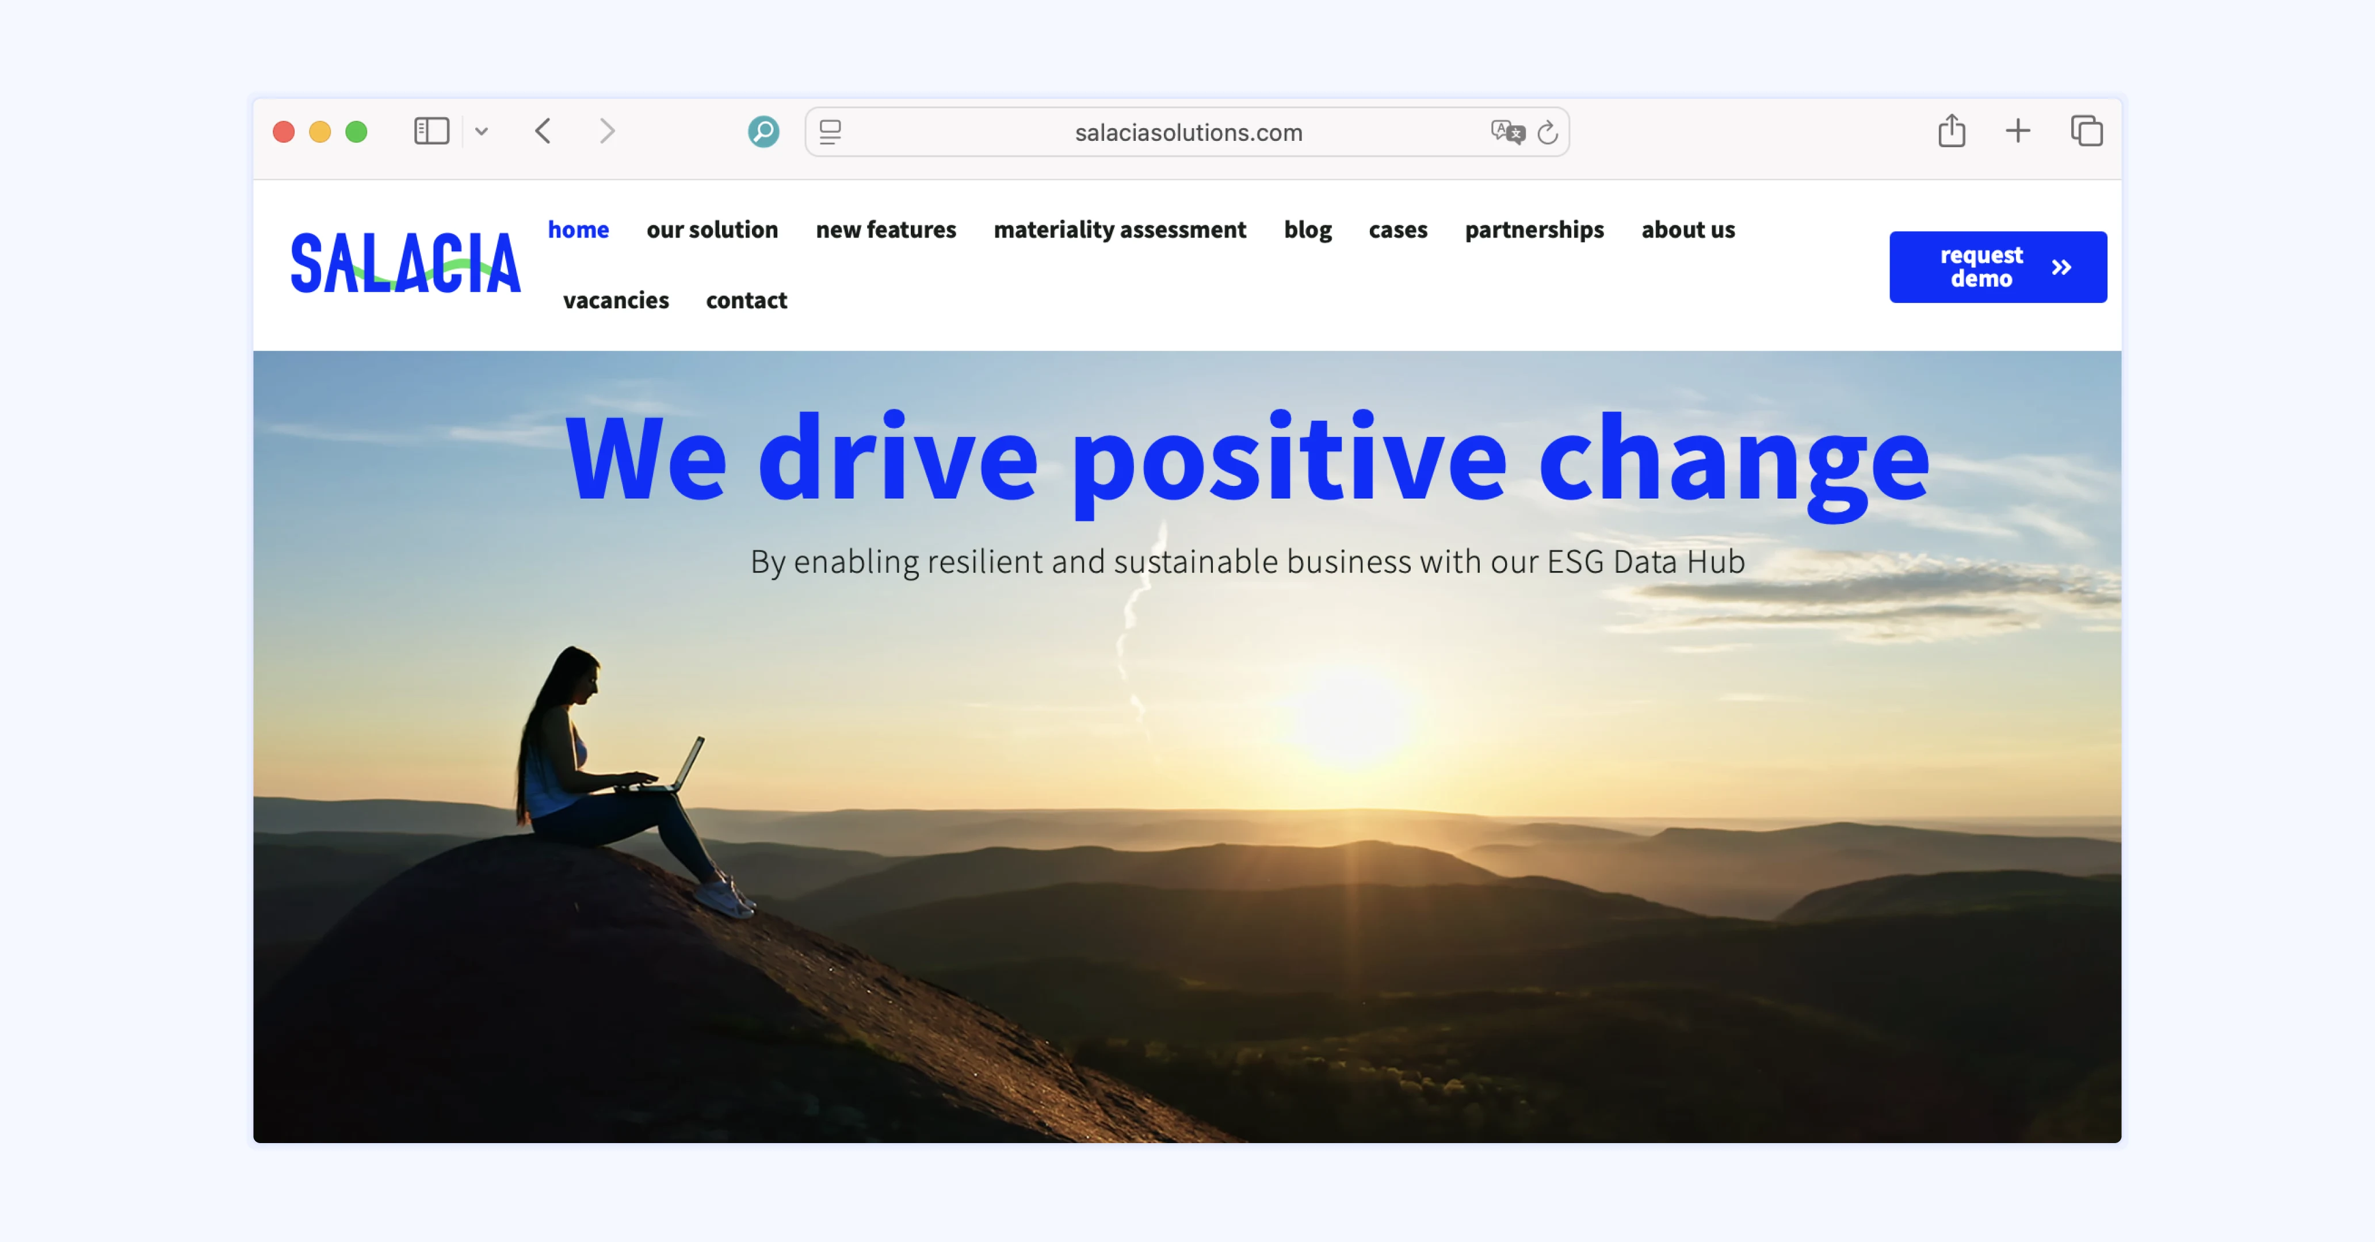Open the 'partnerships' navigation link
Screen dimensions: 2375x1242
1534,229
